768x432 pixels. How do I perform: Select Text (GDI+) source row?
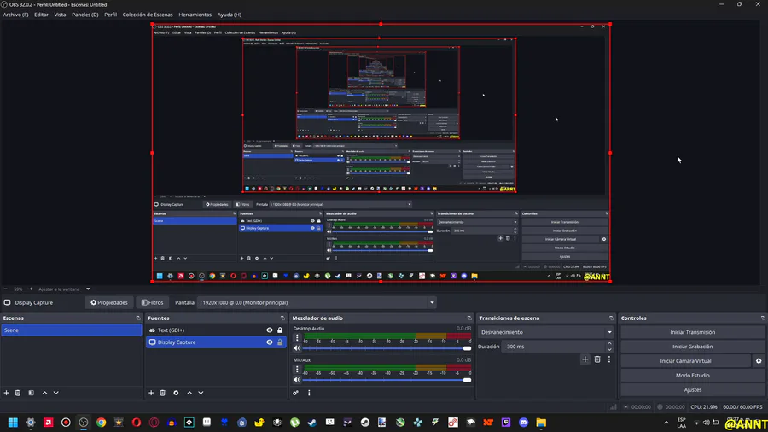pos(216,330)
